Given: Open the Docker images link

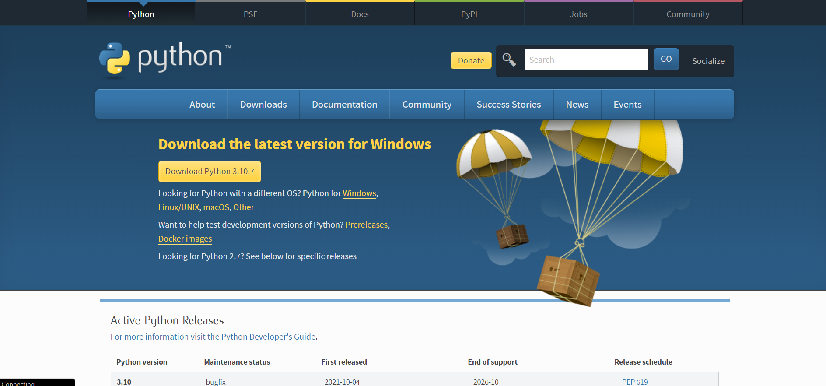Looking at the screenshot, I should 185,239.
